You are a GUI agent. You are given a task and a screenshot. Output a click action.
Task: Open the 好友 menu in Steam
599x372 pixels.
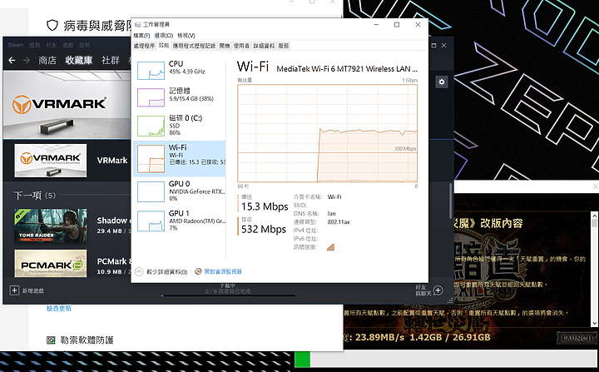52,45
